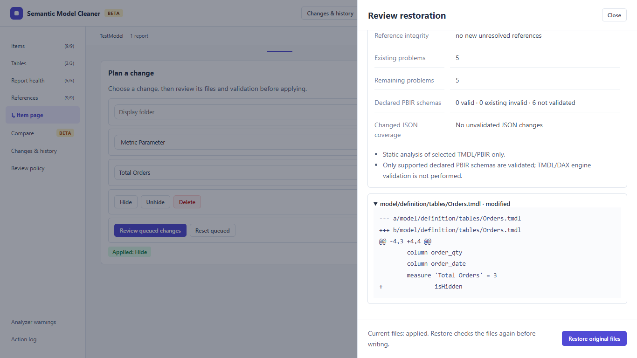Viewport: 637px width, 358px height.
Task: Click the Semantic Model Cleaner logo icon
Action: click(16, 14)
